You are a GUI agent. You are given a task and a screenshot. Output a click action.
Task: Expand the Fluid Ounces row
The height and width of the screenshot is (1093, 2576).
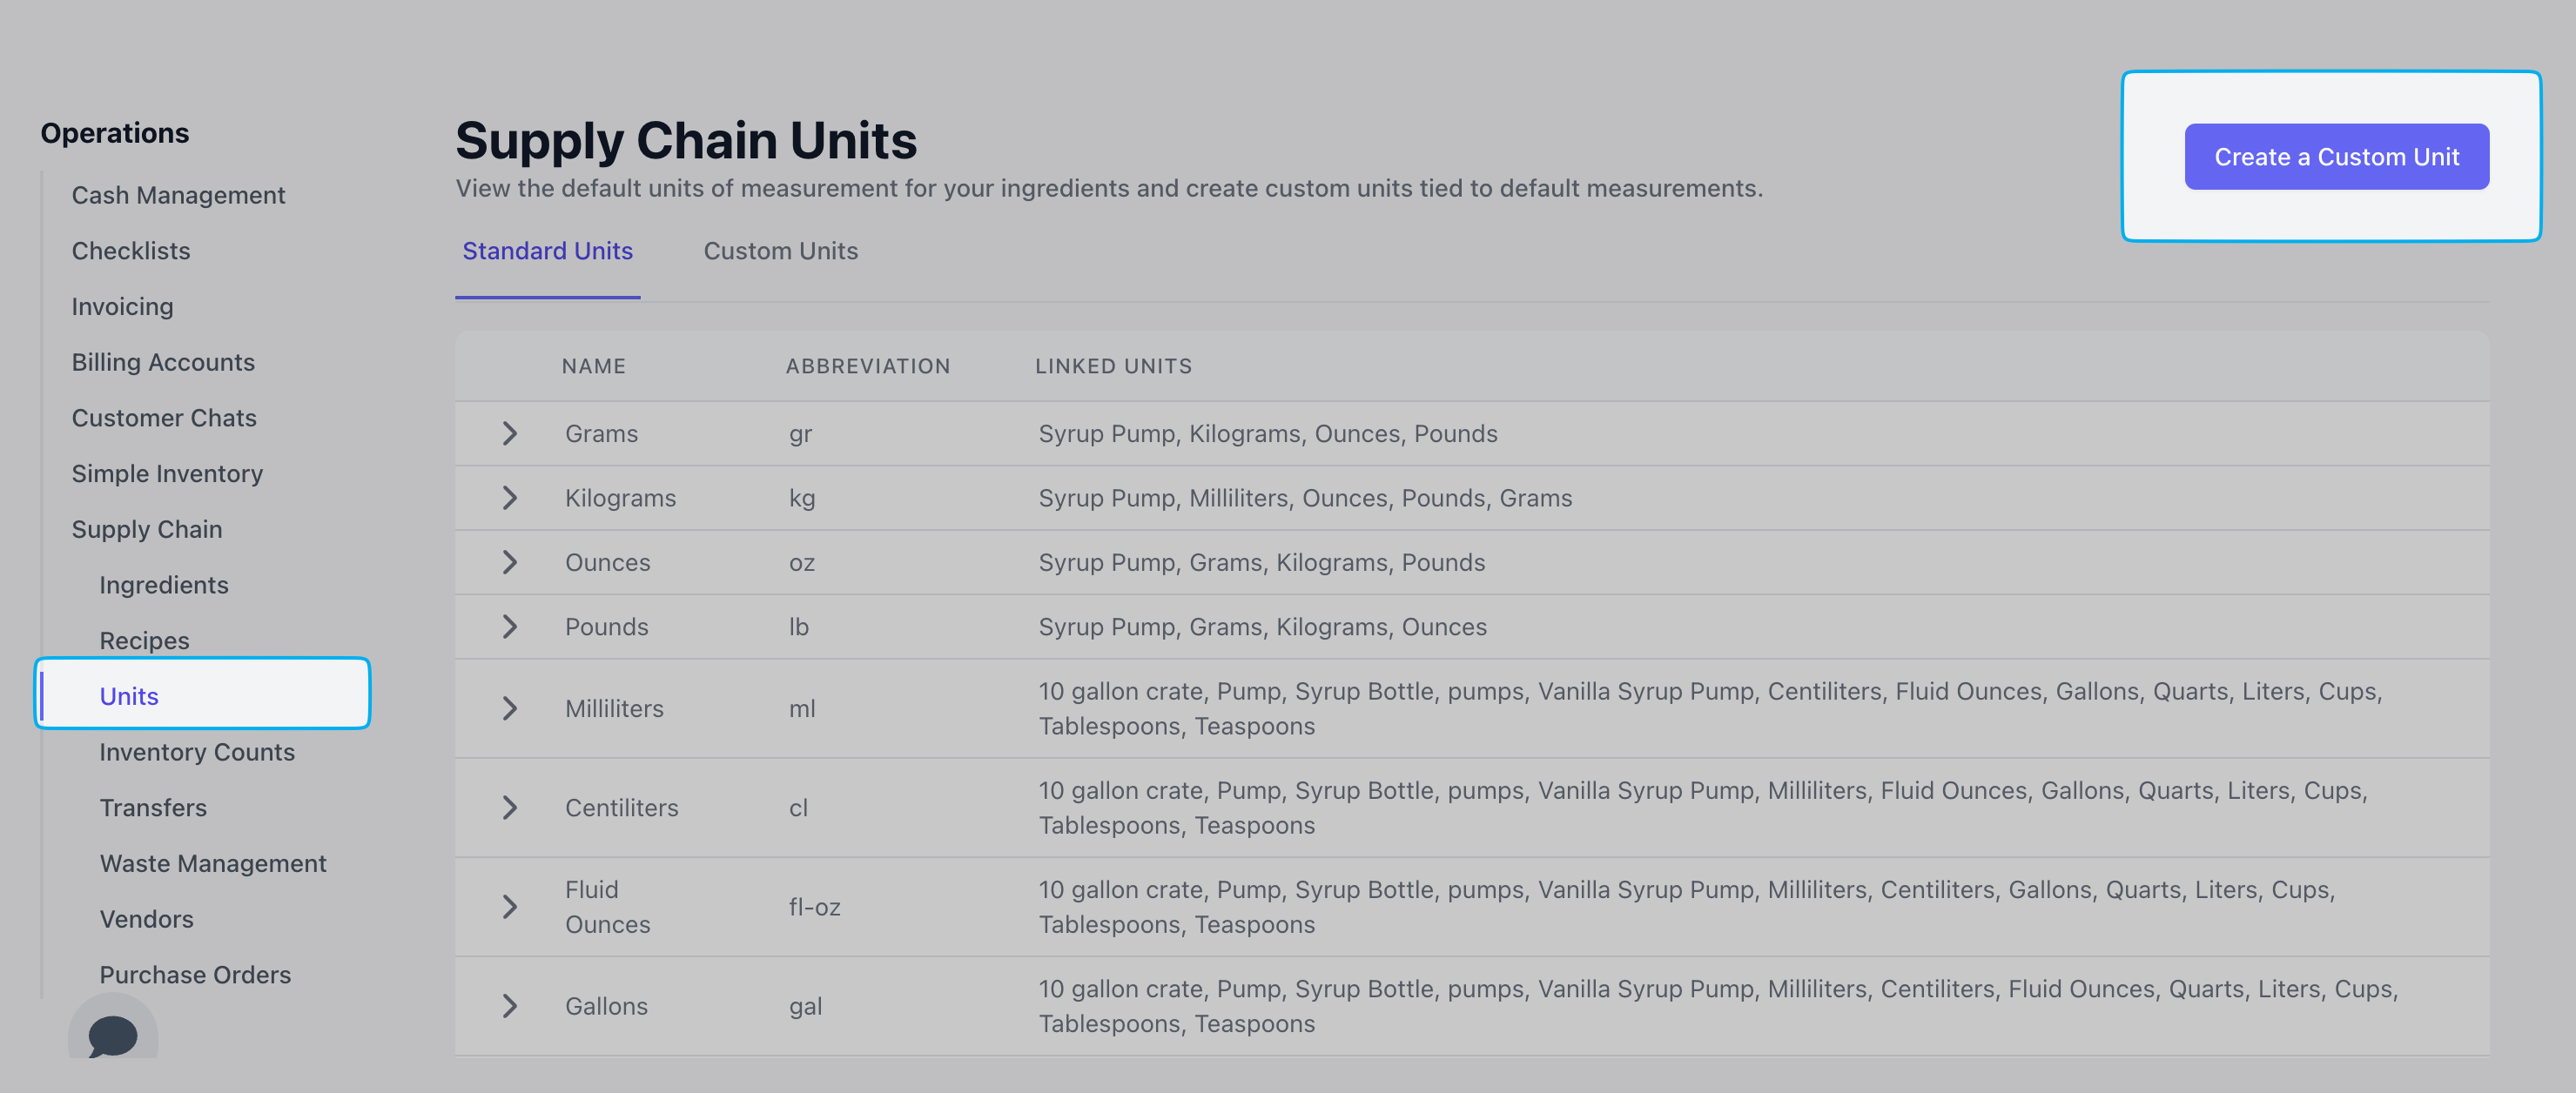click(510, 907)
